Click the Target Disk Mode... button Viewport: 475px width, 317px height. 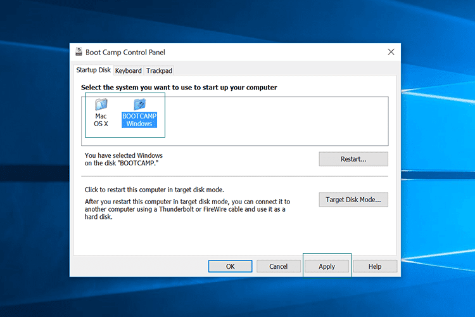tap(353, 200)
